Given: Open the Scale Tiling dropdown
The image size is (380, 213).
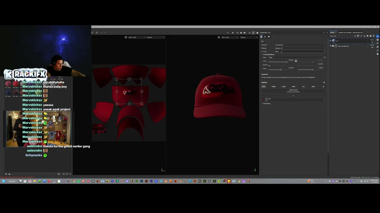Looking at the screenshot, I should (x=296, y=57).
